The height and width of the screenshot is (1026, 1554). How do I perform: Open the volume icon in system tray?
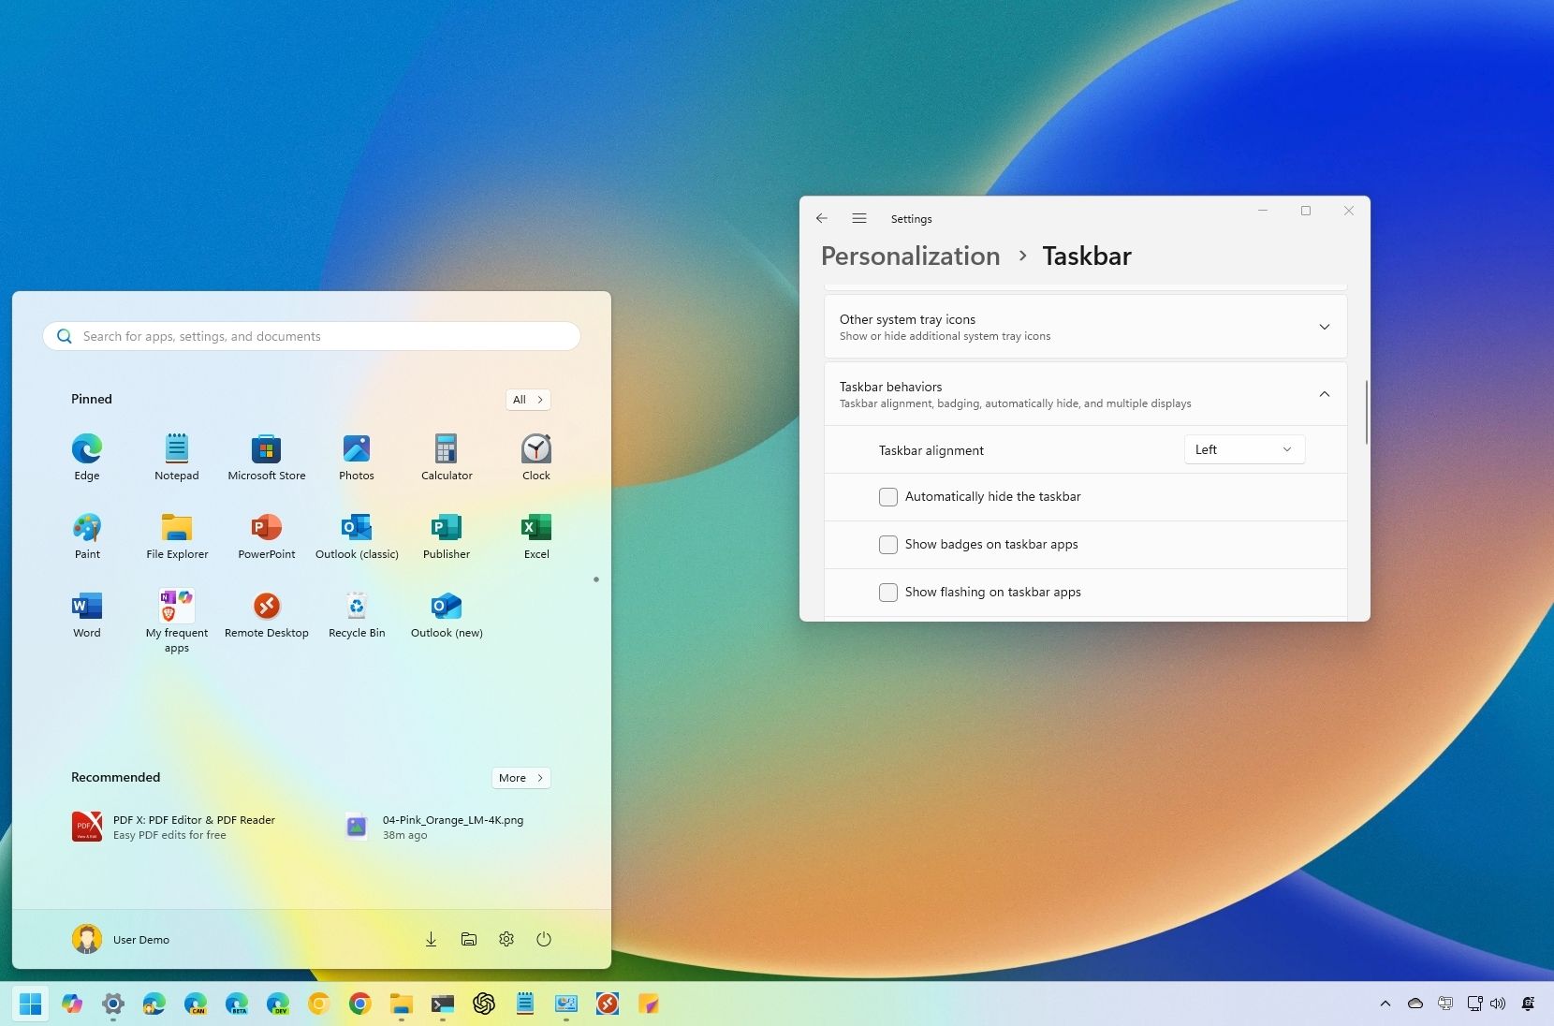tap(1499, 1003)
